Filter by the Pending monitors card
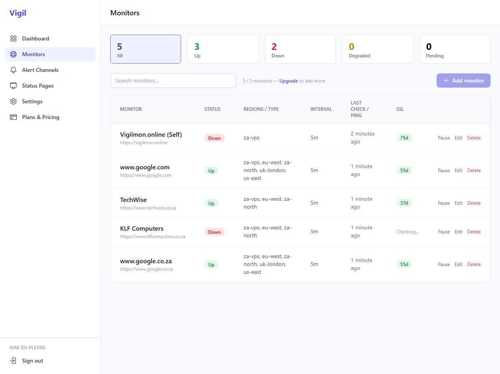 click(455, 49)
